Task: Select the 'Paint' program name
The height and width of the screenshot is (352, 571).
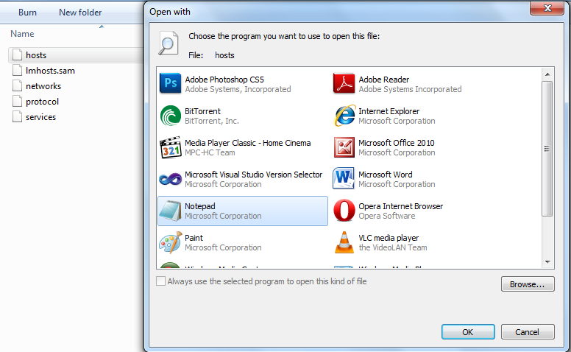Action: click(194, 238)
